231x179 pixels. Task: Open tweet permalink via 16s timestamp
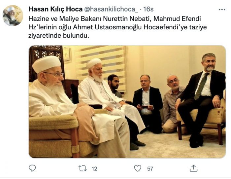(148, 9)
